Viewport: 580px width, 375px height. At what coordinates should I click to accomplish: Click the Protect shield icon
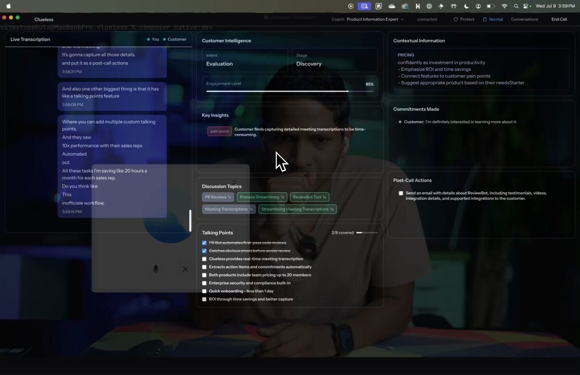point(456,19)
